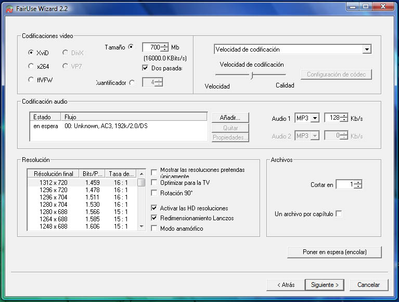Increase the Cortar en spinner
399x302 pixels.
coord(358,182)
